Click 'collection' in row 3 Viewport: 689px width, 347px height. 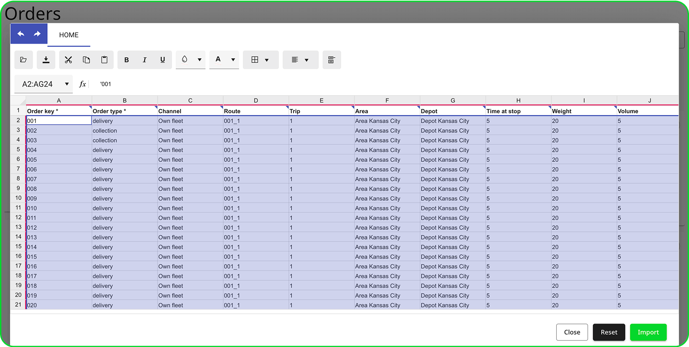tap(124, 131)
